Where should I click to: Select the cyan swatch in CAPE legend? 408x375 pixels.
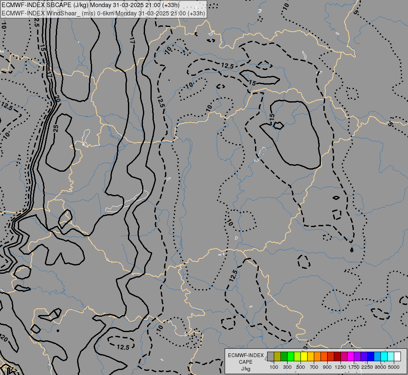tap(384, 356)
